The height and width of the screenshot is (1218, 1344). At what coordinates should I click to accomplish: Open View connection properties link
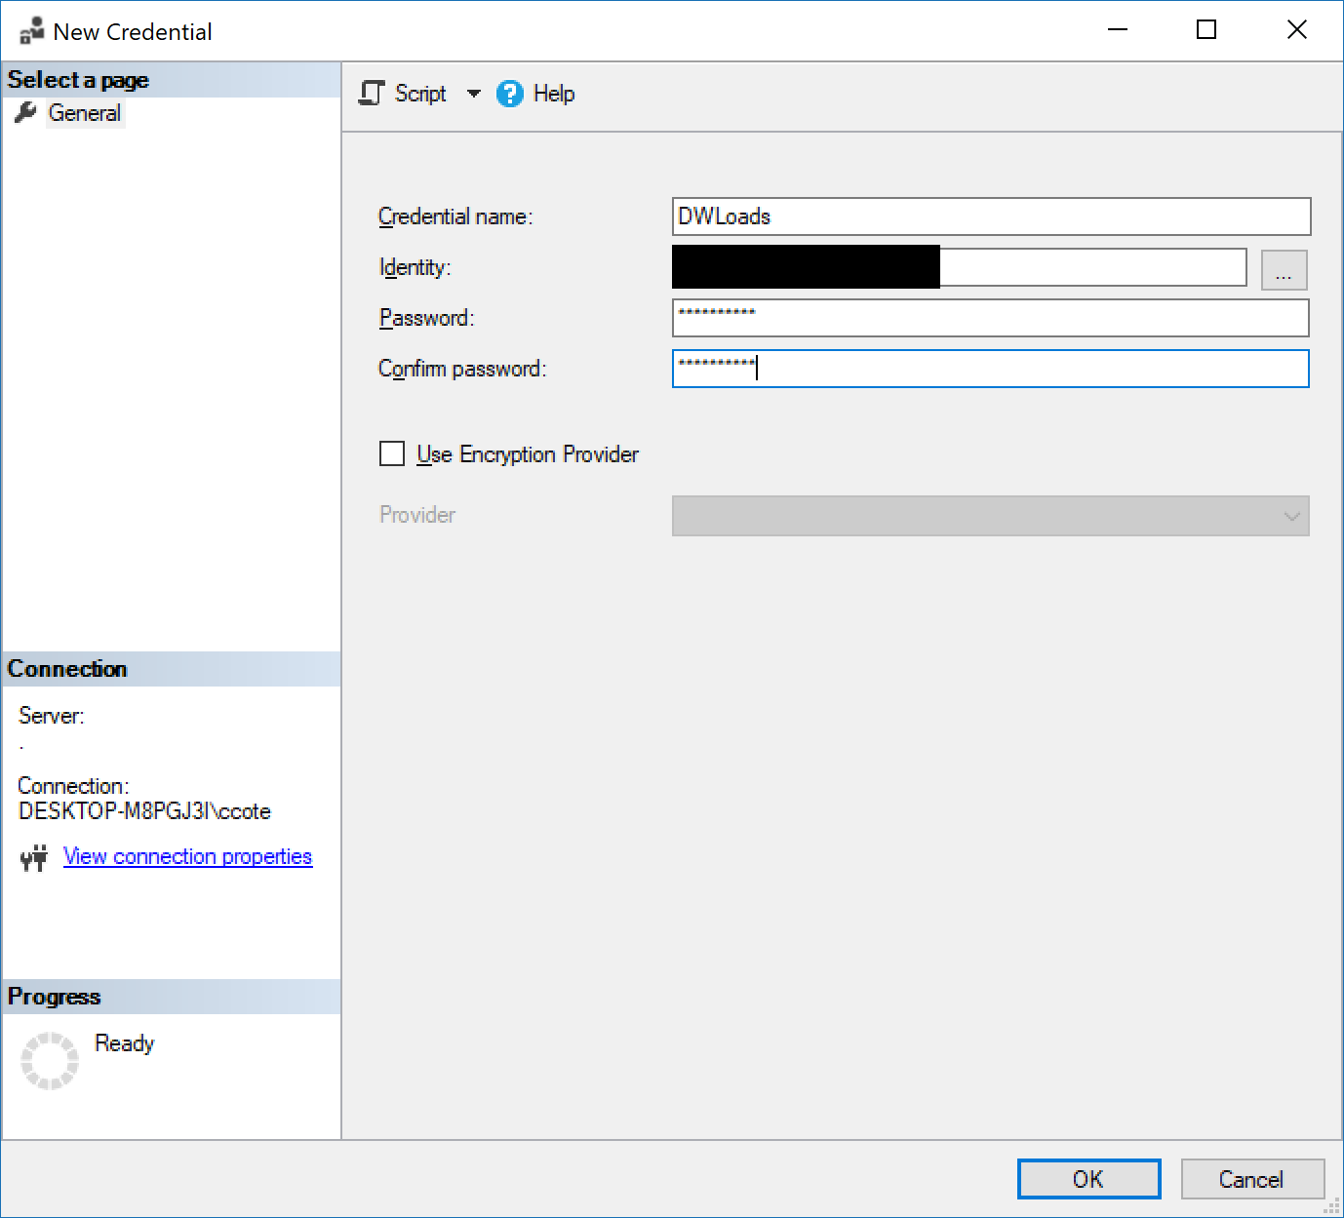pos(187,856)
